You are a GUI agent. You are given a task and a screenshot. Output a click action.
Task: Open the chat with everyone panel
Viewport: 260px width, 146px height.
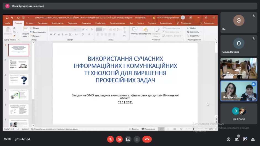point(245,139)
